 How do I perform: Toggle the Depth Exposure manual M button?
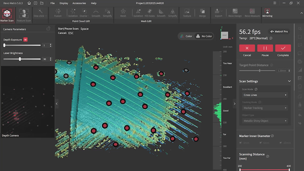click(x=25, y=40)
